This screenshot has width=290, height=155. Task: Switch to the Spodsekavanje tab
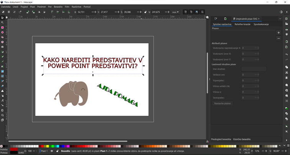click(x=261, y=24)
